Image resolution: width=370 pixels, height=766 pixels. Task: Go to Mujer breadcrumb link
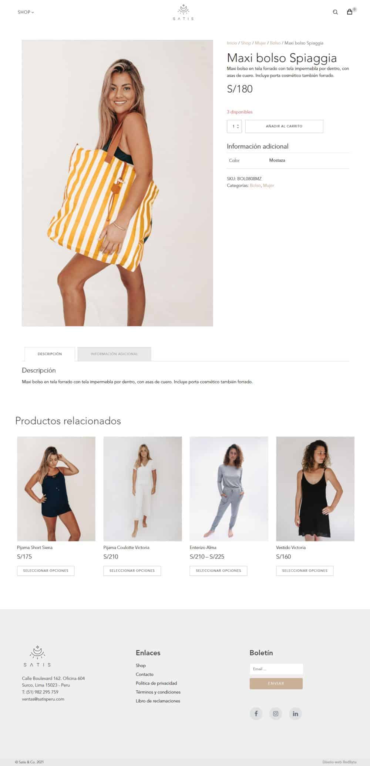[x=260, y=43]
